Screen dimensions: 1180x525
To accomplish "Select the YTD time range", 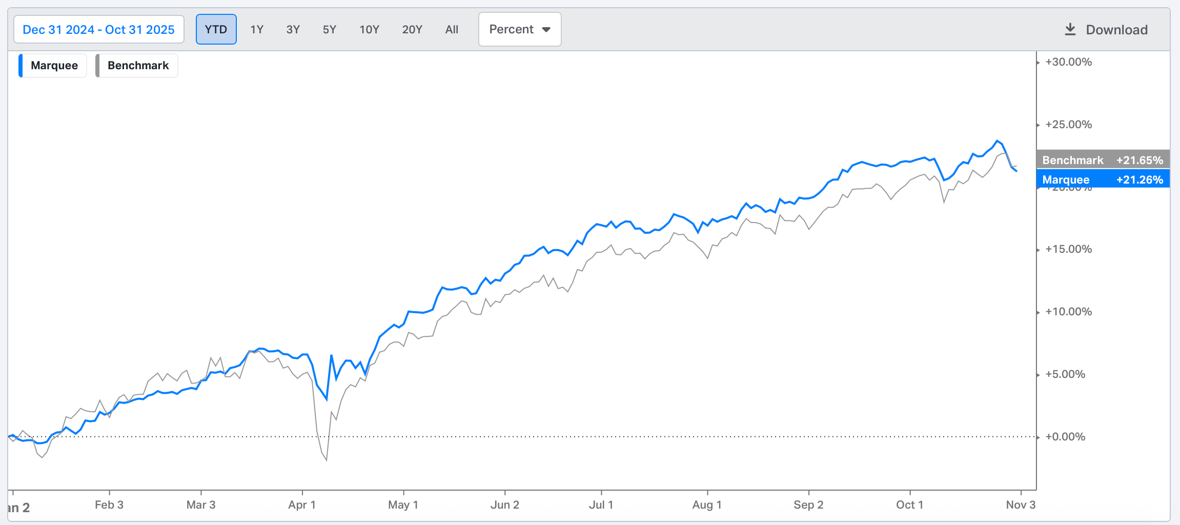I will [x=216, y=30].
